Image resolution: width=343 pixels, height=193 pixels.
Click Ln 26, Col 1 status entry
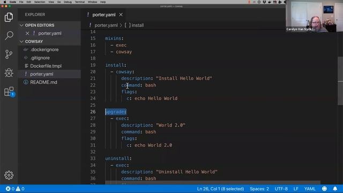(x=220, y=189)
